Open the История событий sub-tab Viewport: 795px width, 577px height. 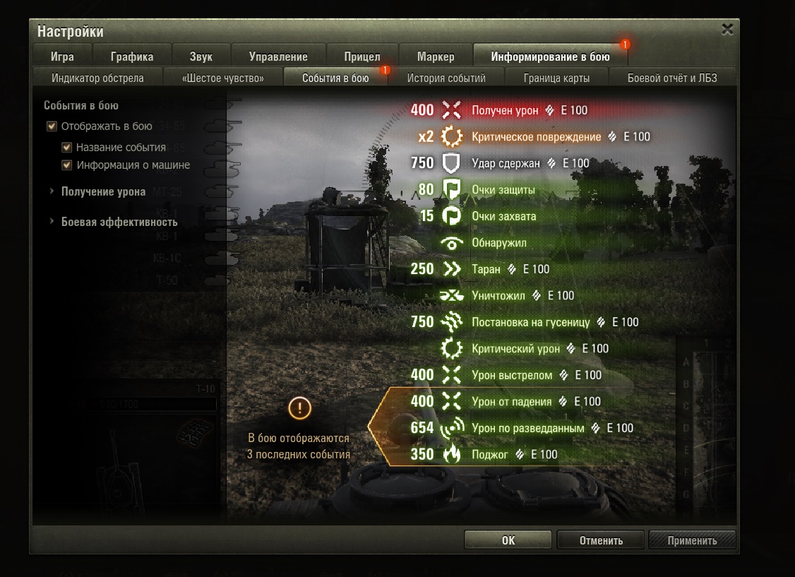446,78
